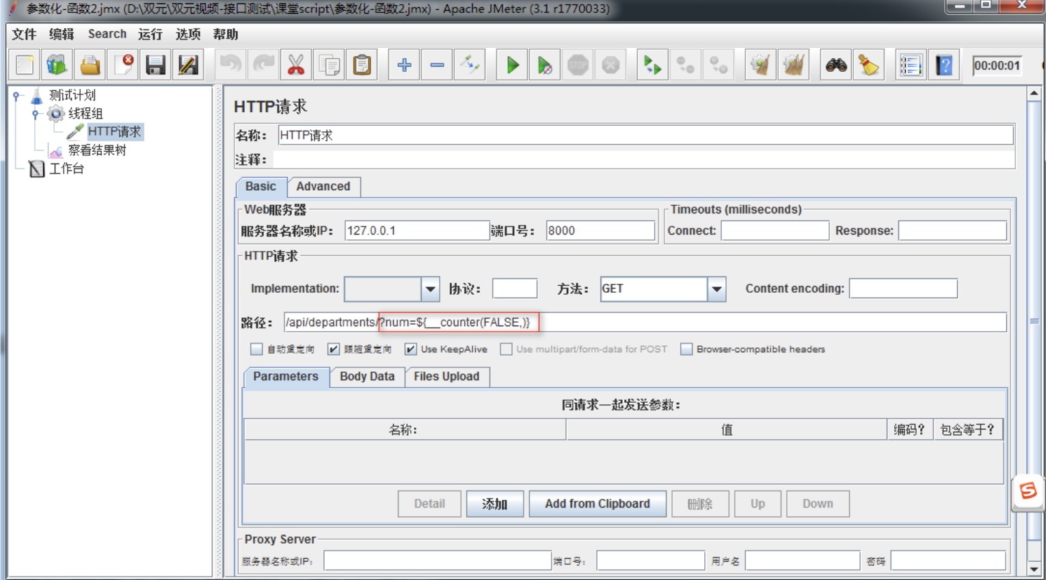Click the 添加 button

point(495,504)
